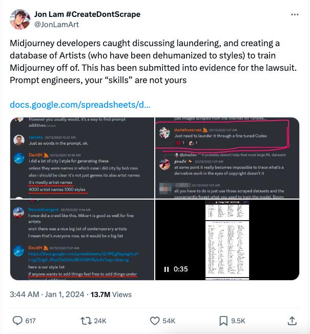Open the share menu icon
This screenshot has width=310, height=334.
pos(292,321)
